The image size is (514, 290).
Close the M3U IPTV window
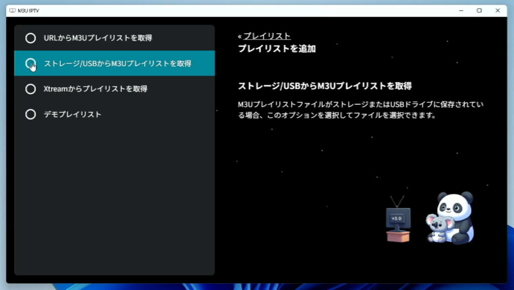click(497, 11)
